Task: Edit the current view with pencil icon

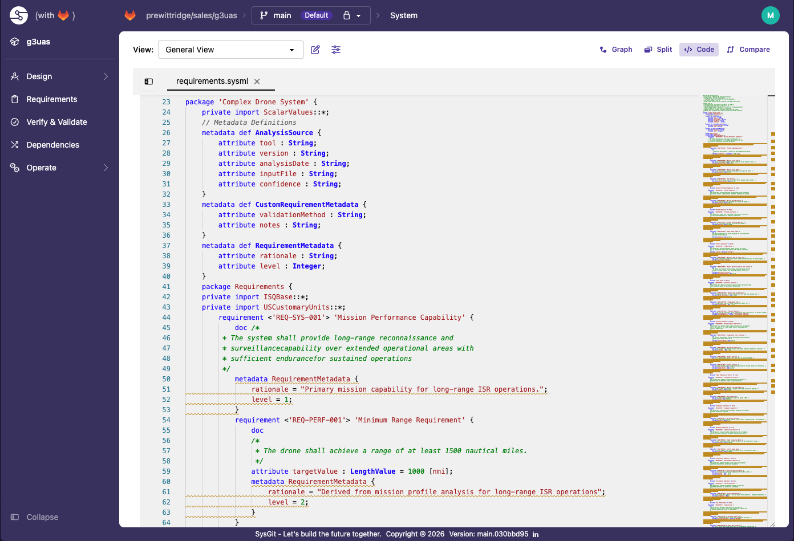Action: click(315, 50)
